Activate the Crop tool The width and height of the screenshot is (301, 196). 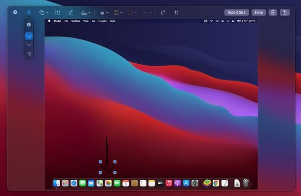[x=176, y=13]
